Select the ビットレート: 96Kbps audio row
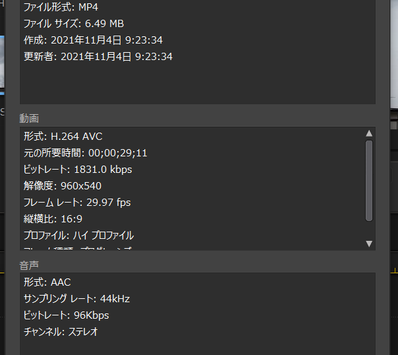The height and width of the screenshot is (355, 398). (66, 315)
